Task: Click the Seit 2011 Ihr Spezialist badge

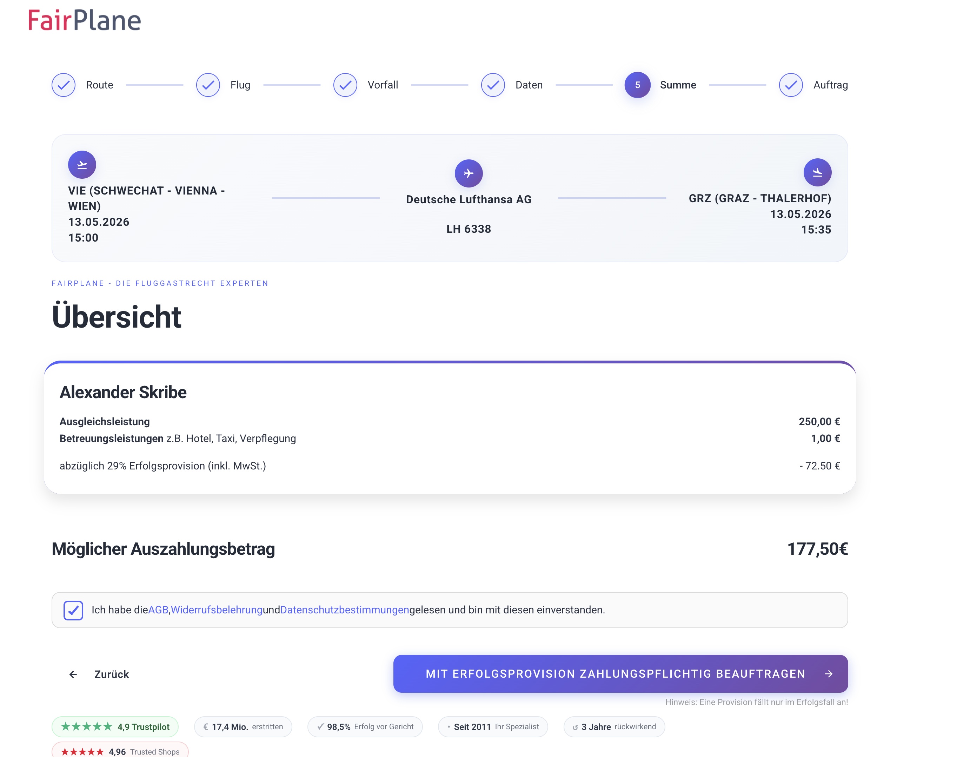Action: (493, 727)
